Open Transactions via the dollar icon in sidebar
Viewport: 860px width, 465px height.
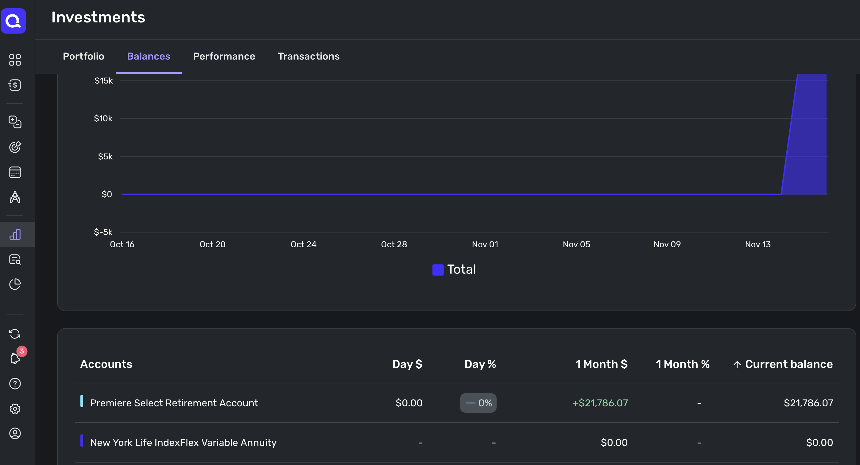pos(15,85)
